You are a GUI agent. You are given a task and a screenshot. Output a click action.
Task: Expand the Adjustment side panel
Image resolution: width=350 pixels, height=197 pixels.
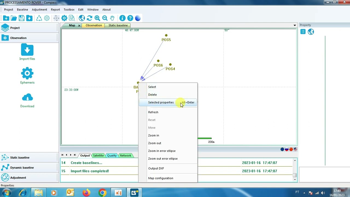coord(29,178)
